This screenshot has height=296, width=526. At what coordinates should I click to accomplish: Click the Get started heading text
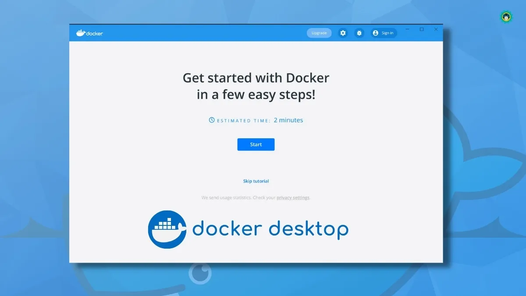coord(256,86)
